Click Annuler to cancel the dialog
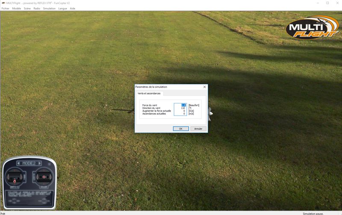This screenshot has height=215, width=342. 198,129
